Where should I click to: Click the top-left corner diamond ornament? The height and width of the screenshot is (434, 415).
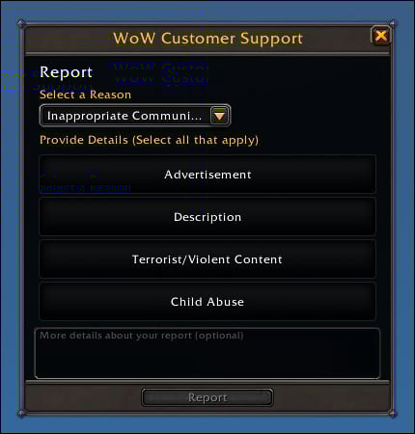[21, 23]
